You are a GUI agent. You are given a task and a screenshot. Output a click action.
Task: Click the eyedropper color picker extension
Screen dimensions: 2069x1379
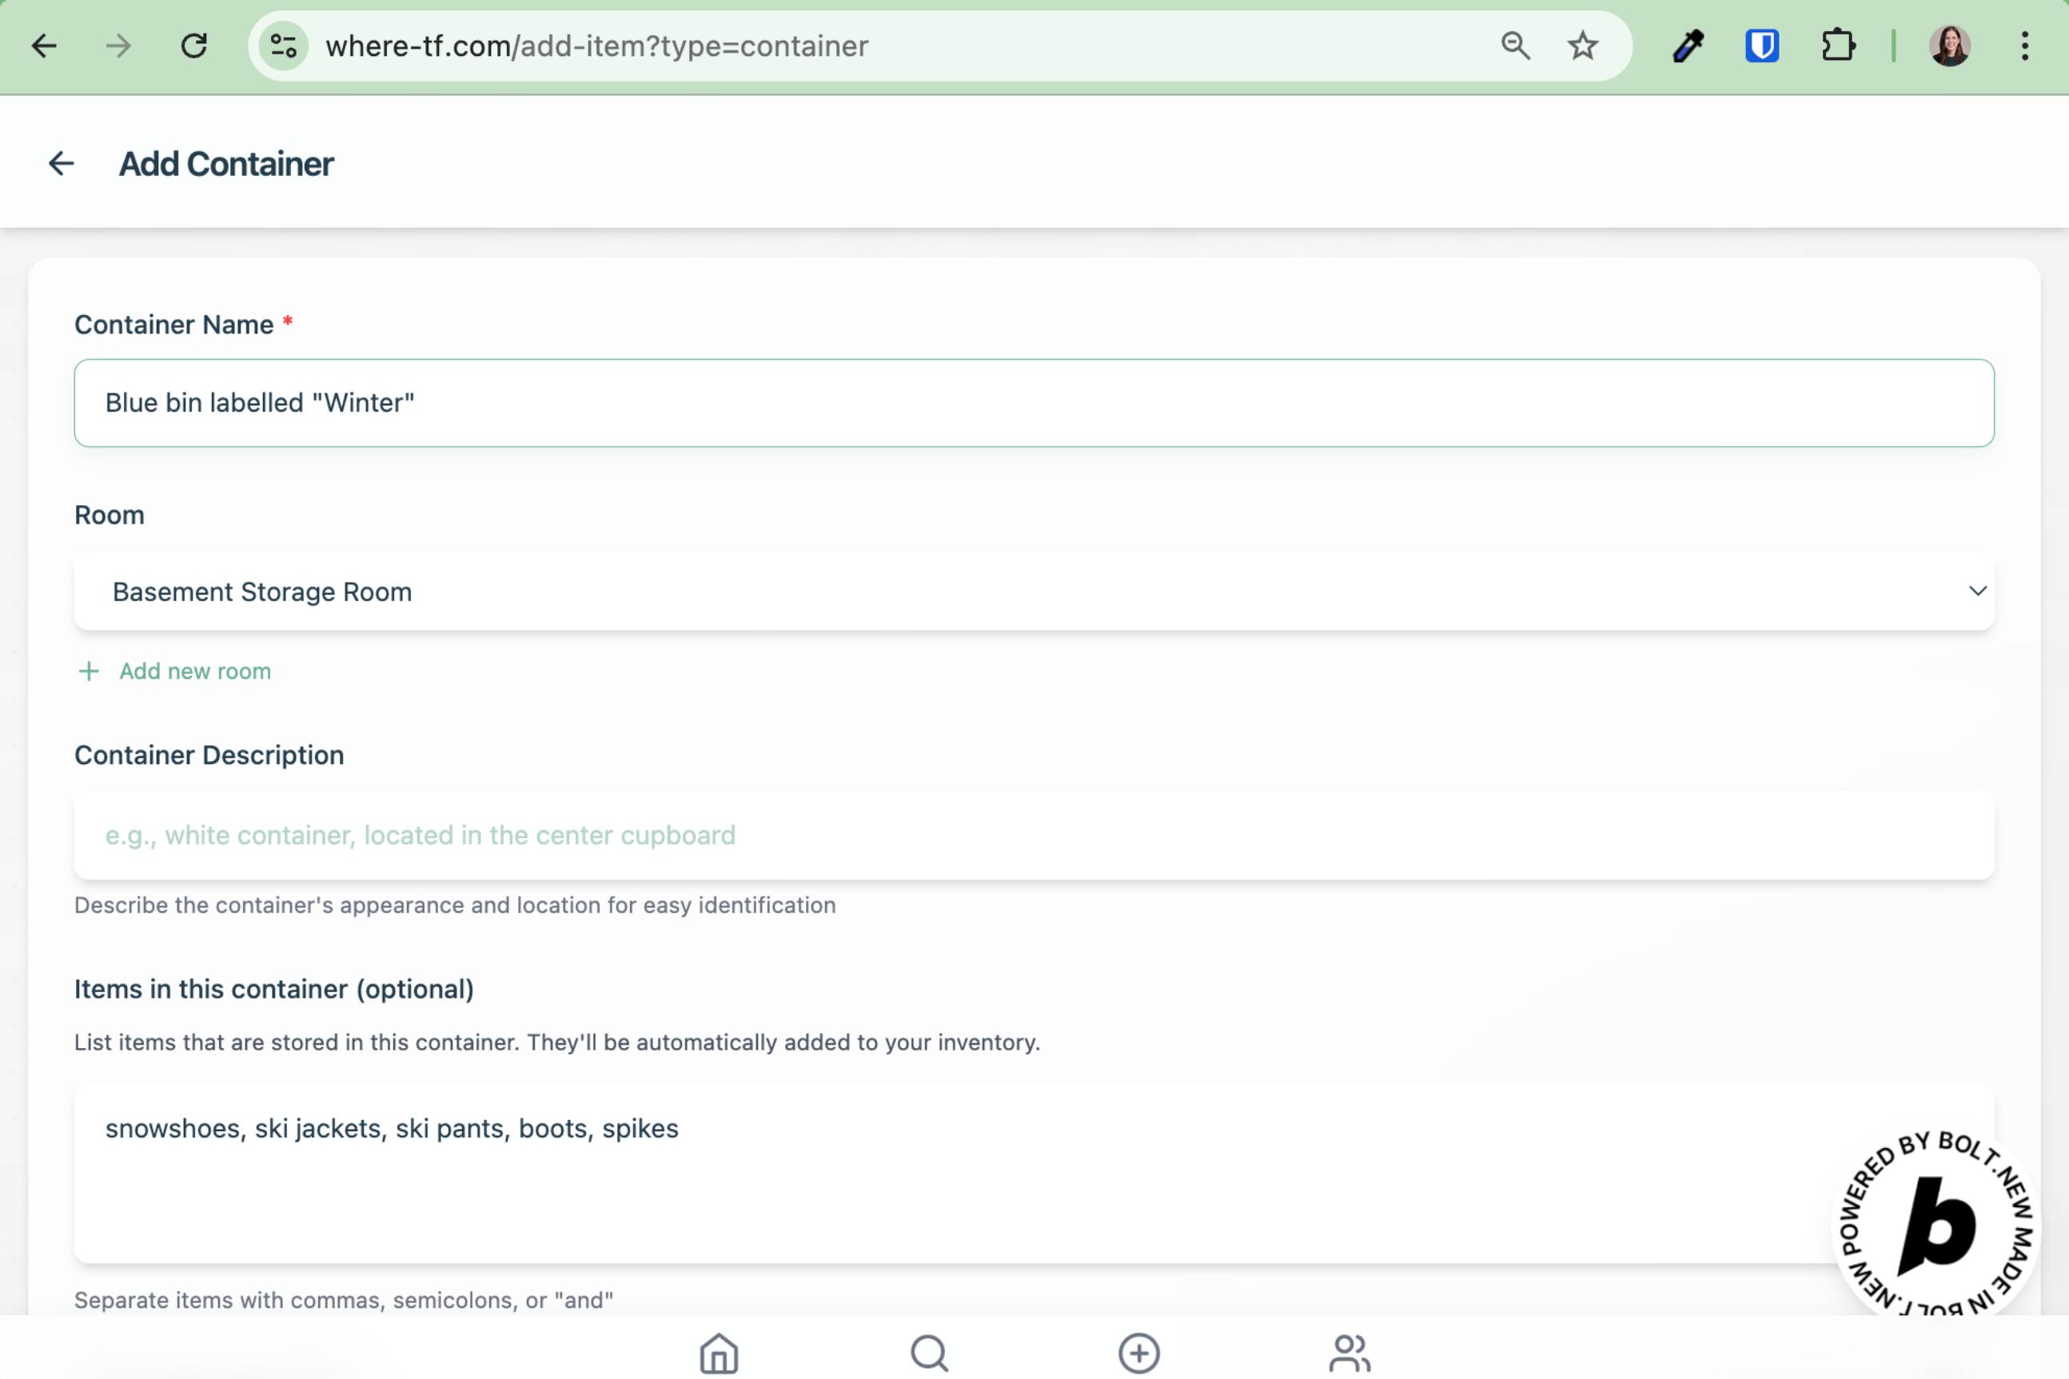[1688, 46]
